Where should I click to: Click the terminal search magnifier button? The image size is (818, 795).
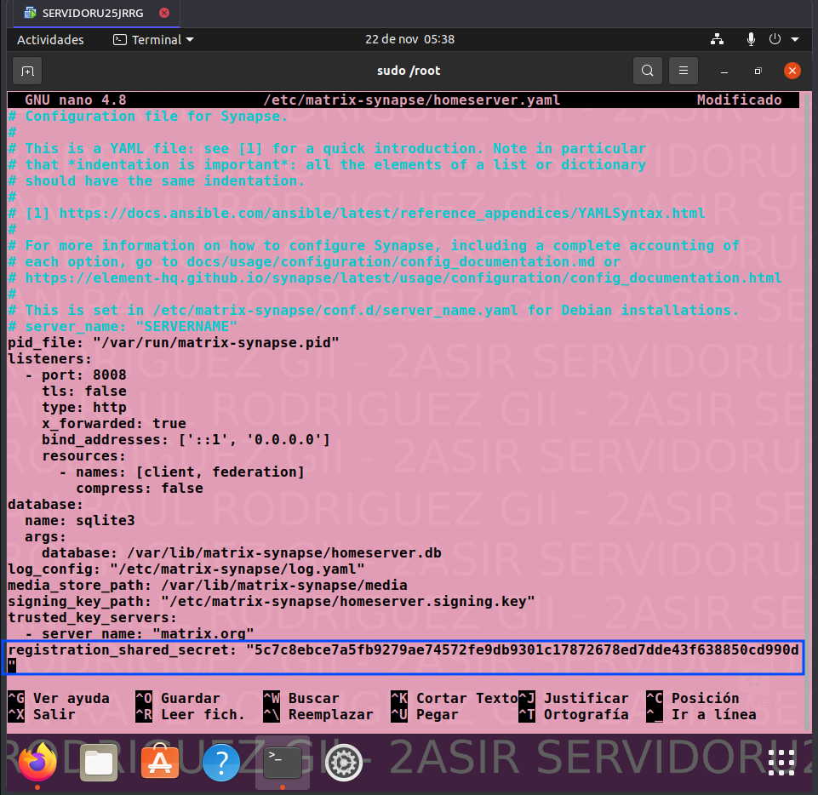(648, 71)
